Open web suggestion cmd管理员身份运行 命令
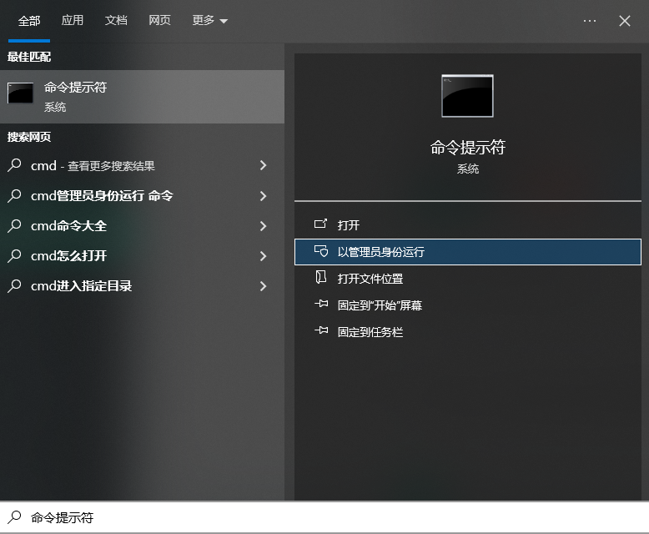Screen dimensions: 649x534 142,196
